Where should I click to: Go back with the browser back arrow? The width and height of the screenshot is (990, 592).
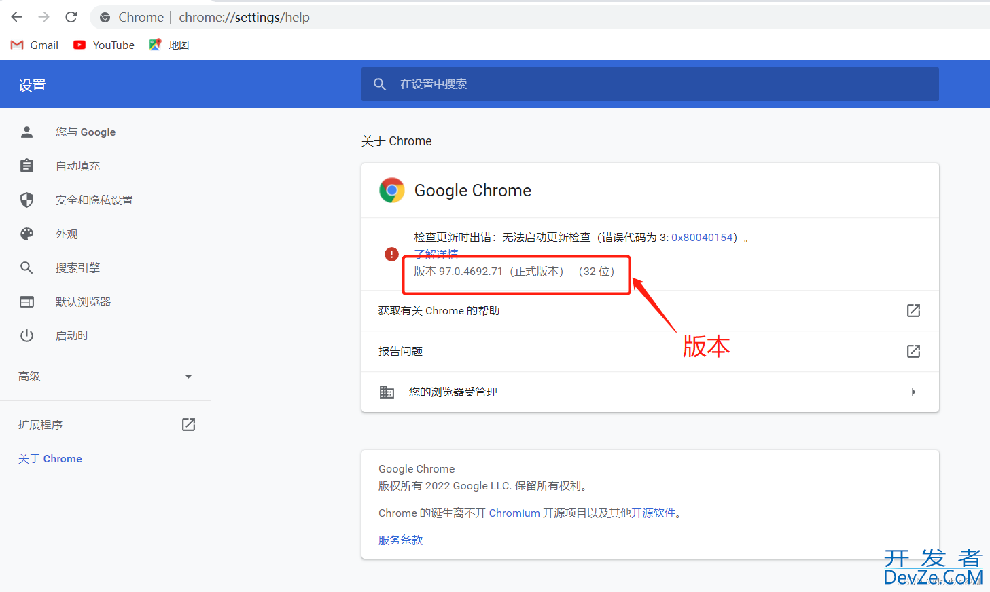pyautogui.click(x=17, y=17)
